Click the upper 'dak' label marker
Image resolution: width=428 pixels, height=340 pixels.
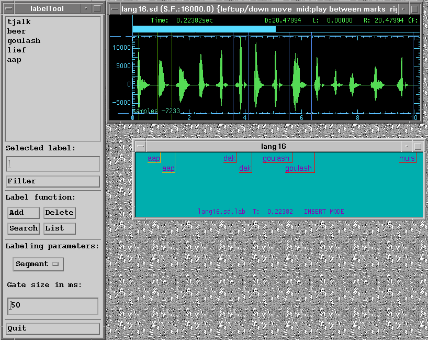tap(230, 158)
